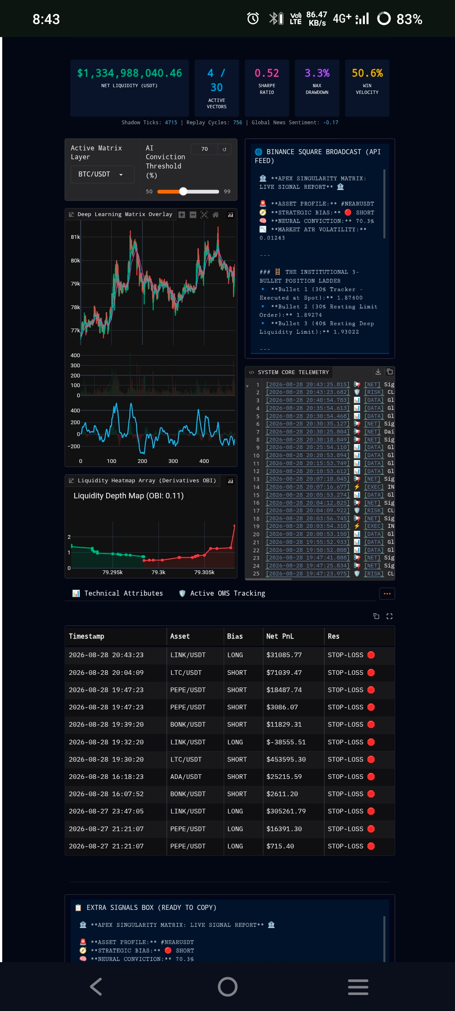455x1011 pixels.
Task: Open the BTC/USDT matrix layer dropdown
Action: pos(102,174)
